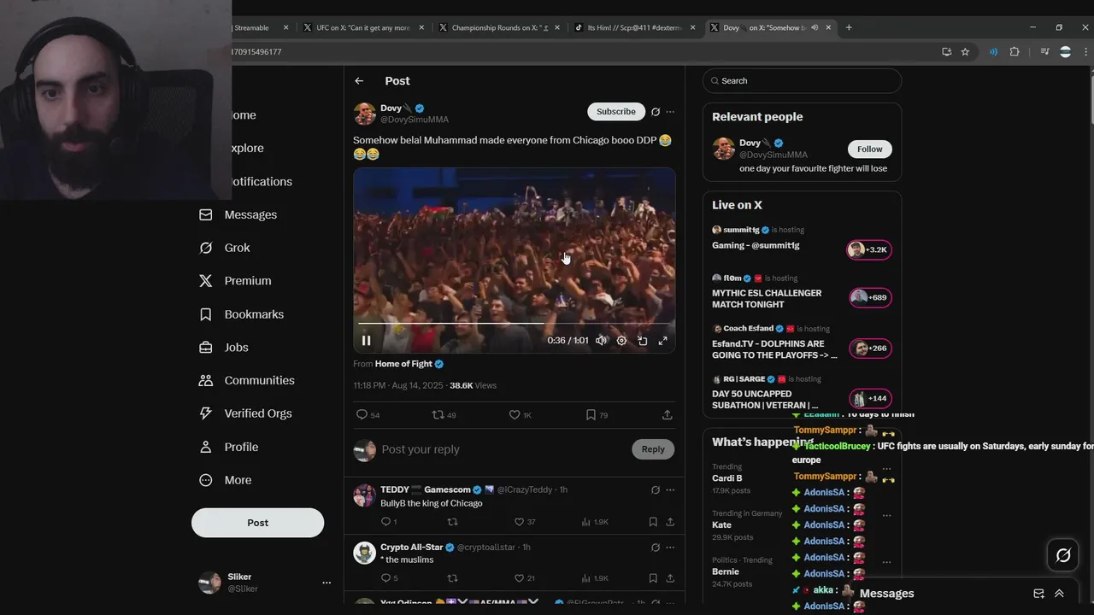
Task: Open Verified Orgs in the sidebar
Action: tap(245, 413)
